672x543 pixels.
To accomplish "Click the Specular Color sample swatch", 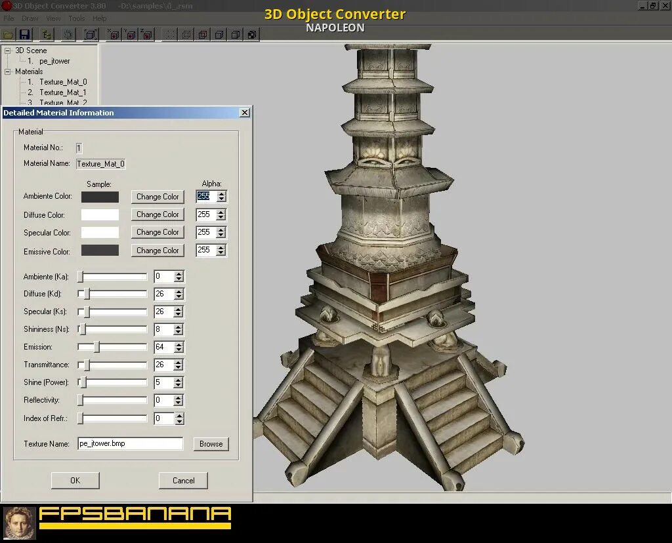I will coord(100,233).
